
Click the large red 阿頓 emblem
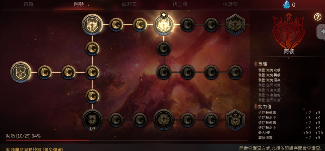click(x=289, y=31)
